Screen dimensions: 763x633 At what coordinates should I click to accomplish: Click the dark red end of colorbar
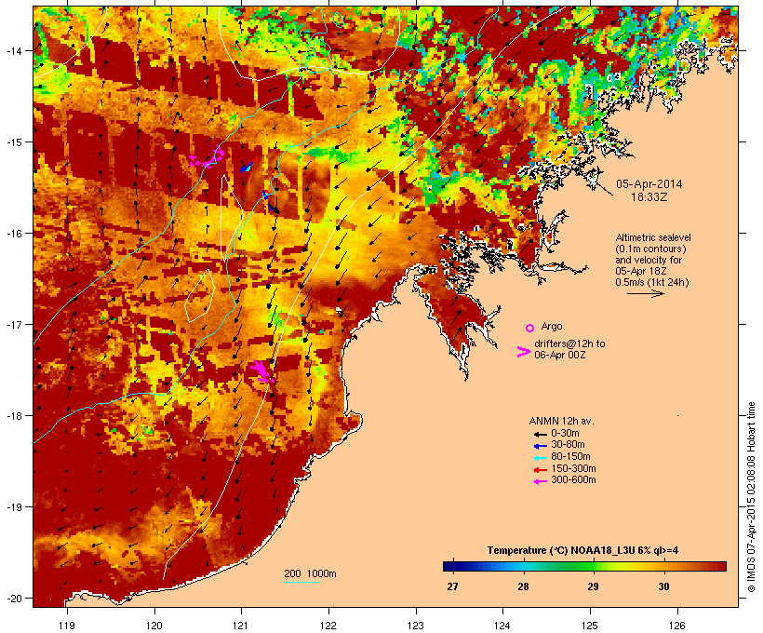tap(722, 566)
